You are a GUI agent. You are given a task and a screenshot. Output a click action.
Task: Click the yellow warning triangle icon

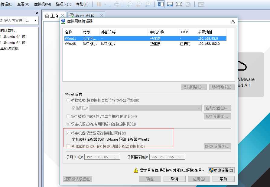[136, 170]
